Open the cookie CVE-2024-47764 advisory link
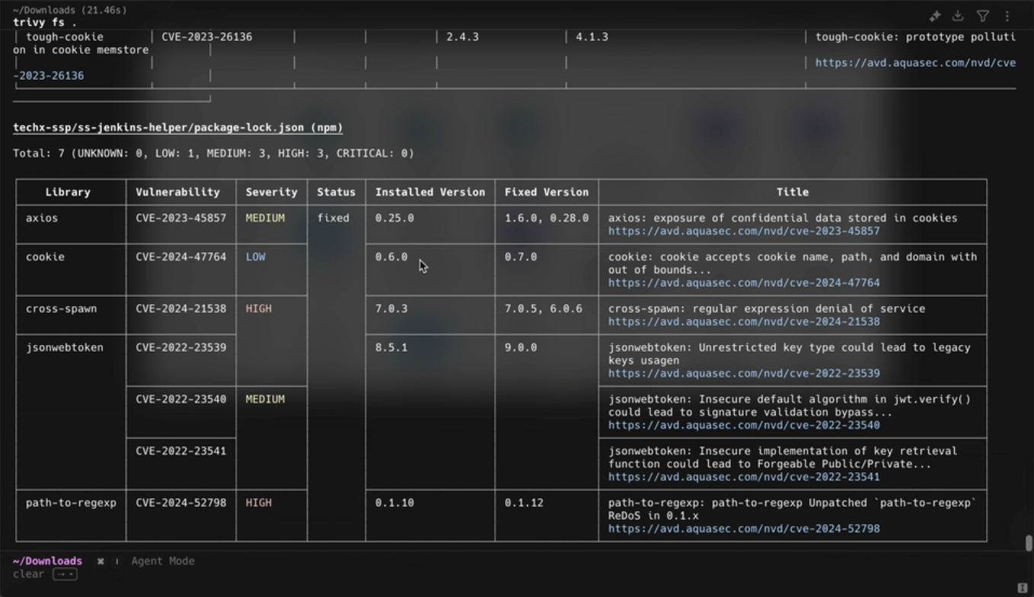The image size is (1034, 597). coord(744,283)
